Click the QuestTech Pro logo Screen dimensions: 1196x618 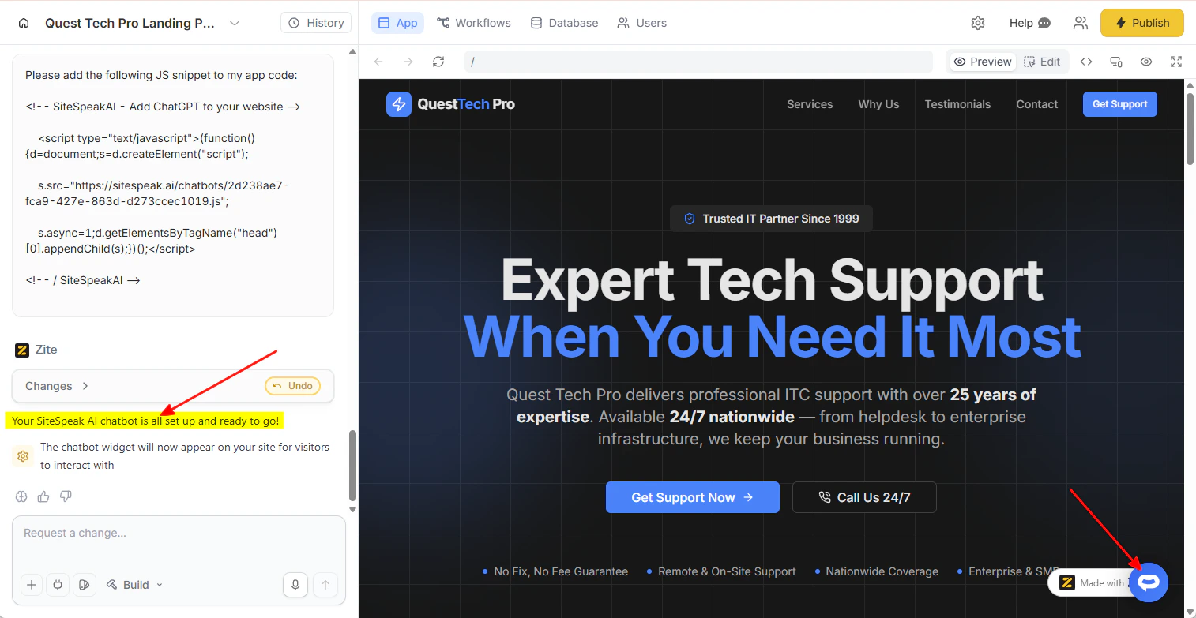[450, 104]
